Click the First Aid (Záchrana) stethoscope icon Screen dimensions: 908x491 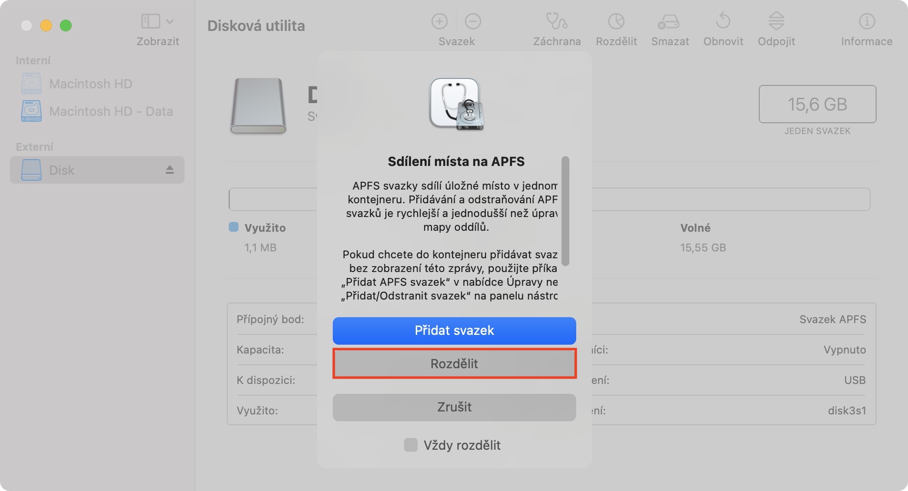tap(557, 22)
